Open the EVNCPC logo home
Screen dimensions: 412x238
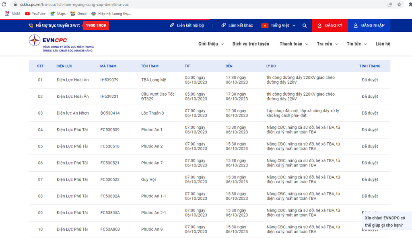click(61, 43)
